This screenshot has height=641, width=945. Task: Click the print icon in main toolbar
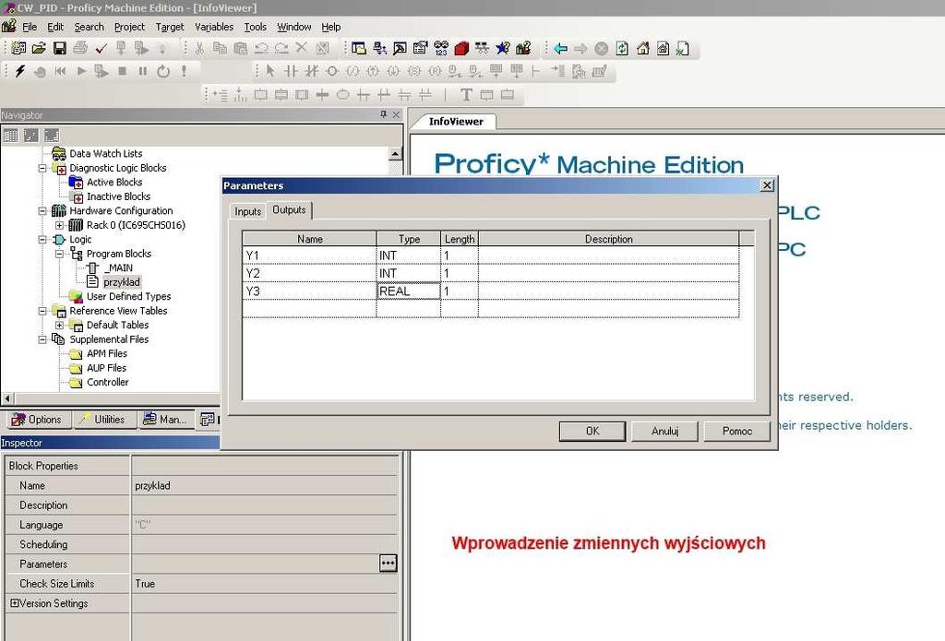pyautogui.click(x=80, y=48)
